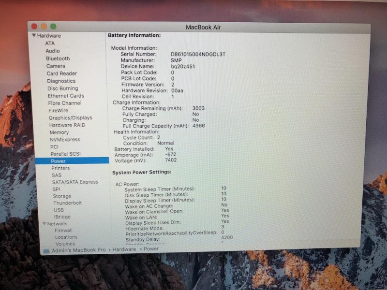387x290 pixels.
Task: Open the Camera hardware entry
Action: 56,66
